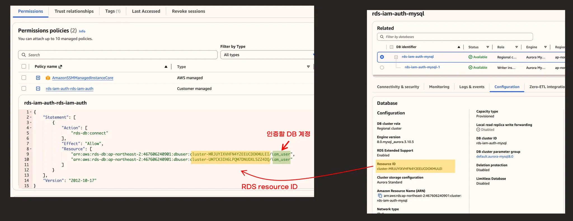Select the rds-iam-auth-mysql cluster radio button

coord(382,57)
